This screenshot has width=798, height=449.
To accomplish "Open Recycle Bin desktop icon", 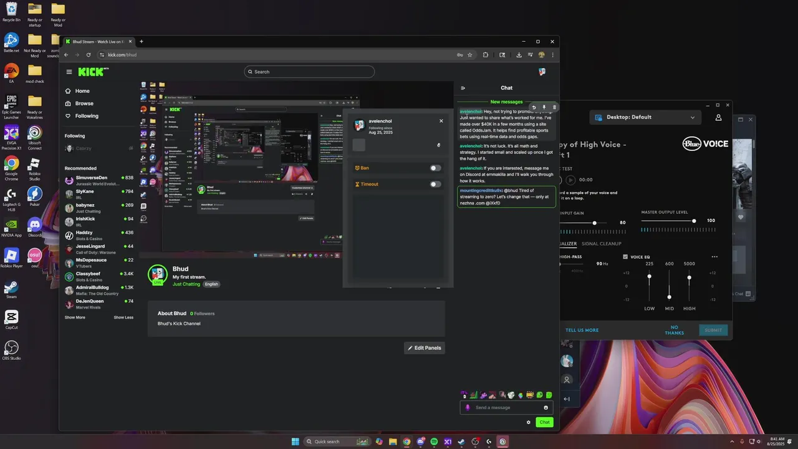I will click(11, 12).
